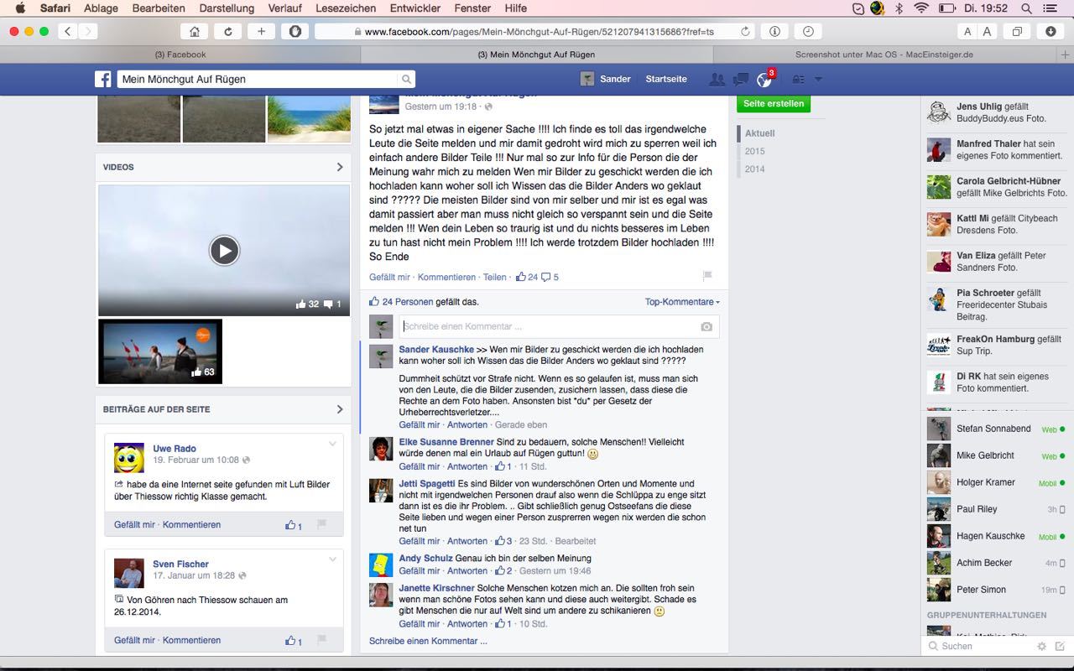Click the Facebook logo icon
Viewport: 1074px width, 671px height.
(x=103, y=79)
